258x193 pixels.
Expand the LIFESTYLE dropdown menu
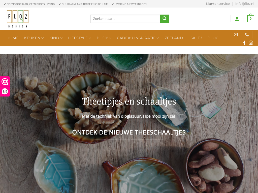click(80, 38)
